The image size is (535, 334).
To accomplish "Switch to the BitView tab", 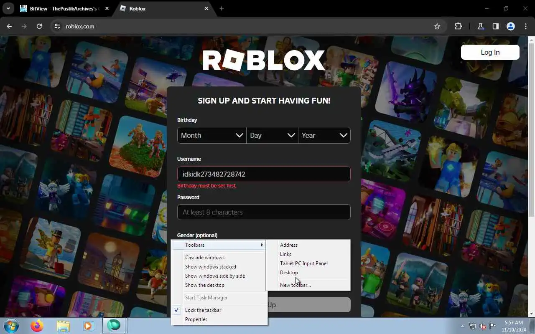I will (x=64, y=8).
